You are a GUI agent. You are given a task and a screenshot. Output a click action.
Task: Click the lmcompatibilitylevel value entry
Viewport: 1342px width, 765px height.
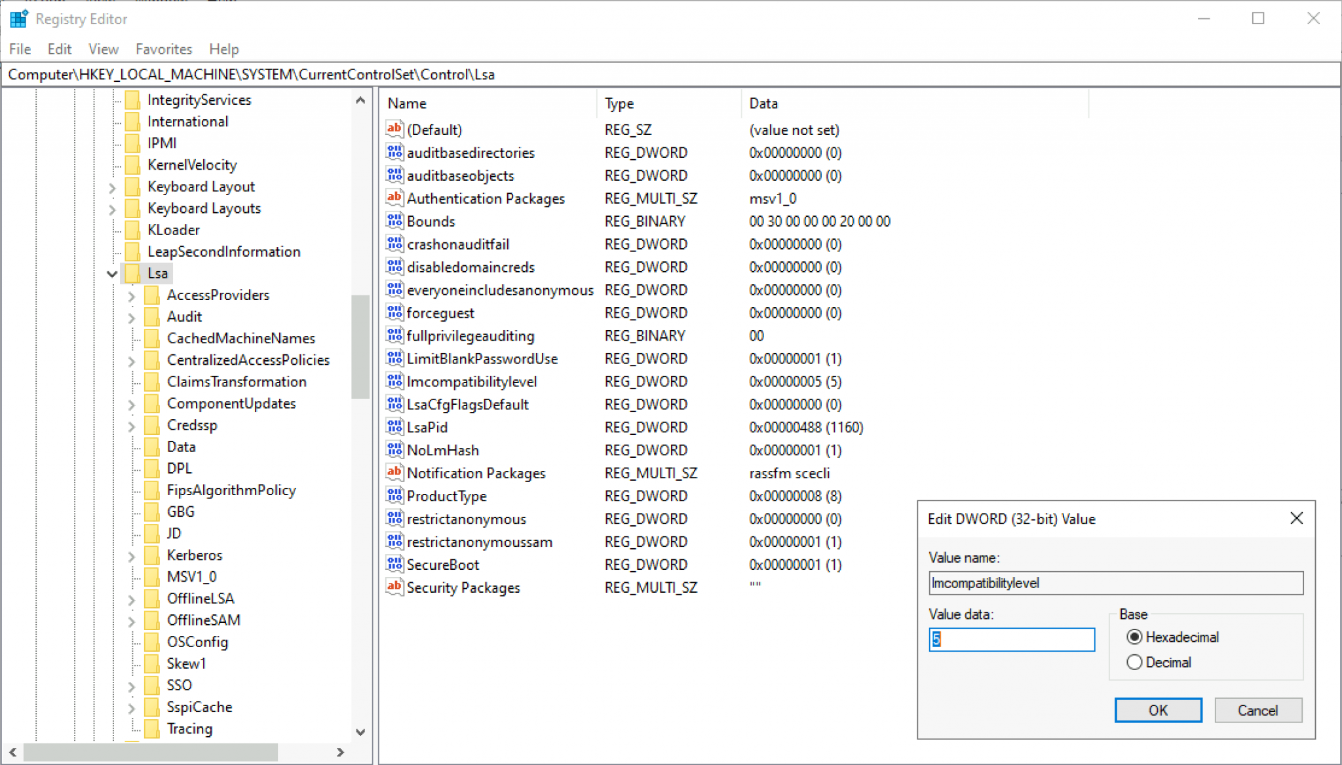(472, 381)
